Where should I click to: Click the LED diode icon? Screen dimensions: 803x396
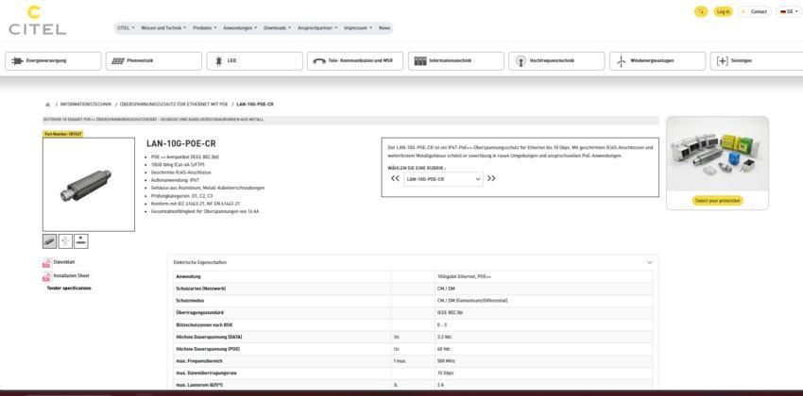pos(218,60)
